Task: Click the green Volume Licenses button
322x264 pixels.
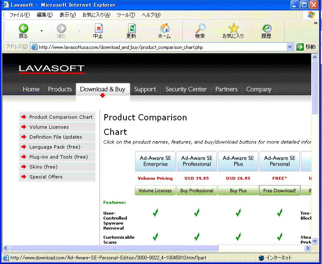Action: [155, 191]
